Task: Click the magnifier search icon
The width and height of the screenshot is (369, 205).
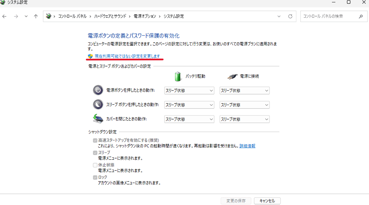Action: [x=361, y=17]
